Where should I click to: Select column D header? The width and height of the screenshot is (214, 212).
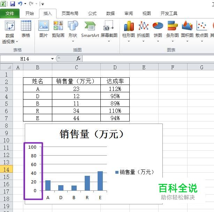(115, 67)
